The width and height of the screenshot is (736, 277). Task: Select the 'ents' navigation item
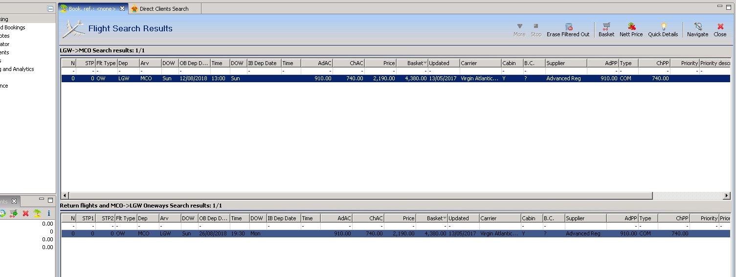pos(5,52)
